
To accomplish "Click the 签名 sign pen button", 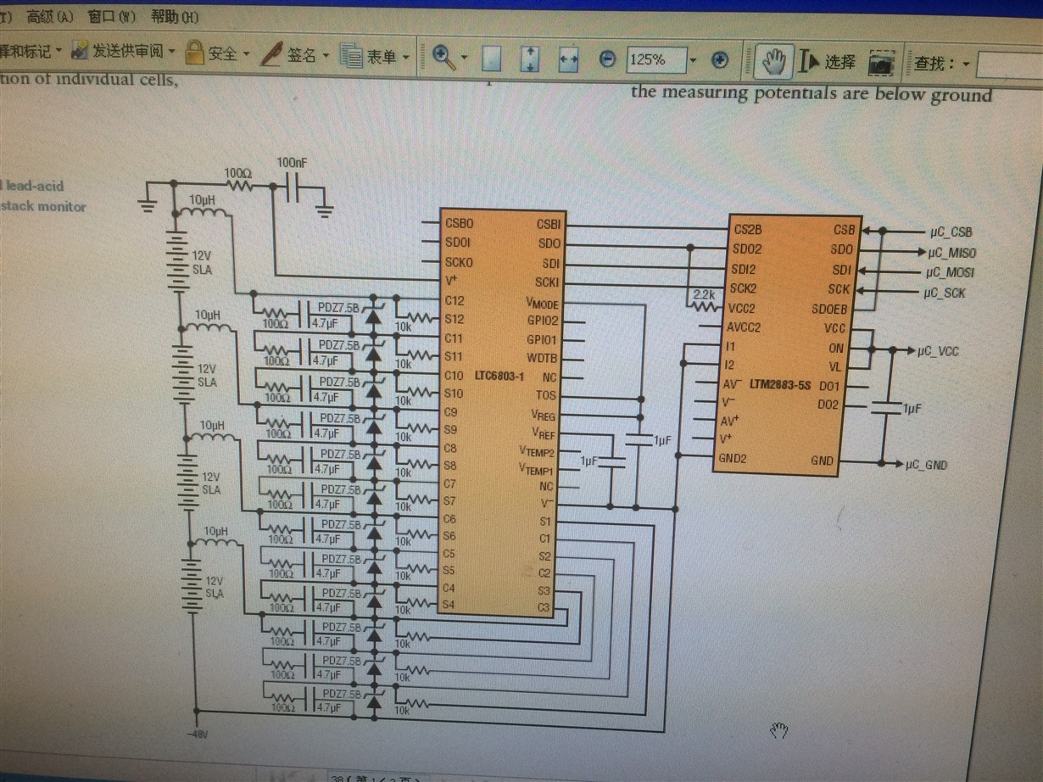I will point(288,54).
